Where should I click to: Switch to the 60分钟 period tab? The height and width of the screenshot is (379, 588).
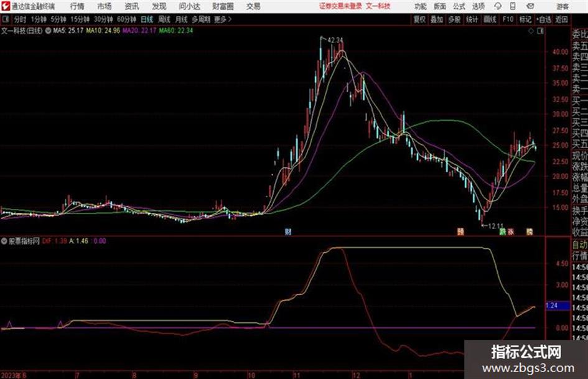coord(126,19)
